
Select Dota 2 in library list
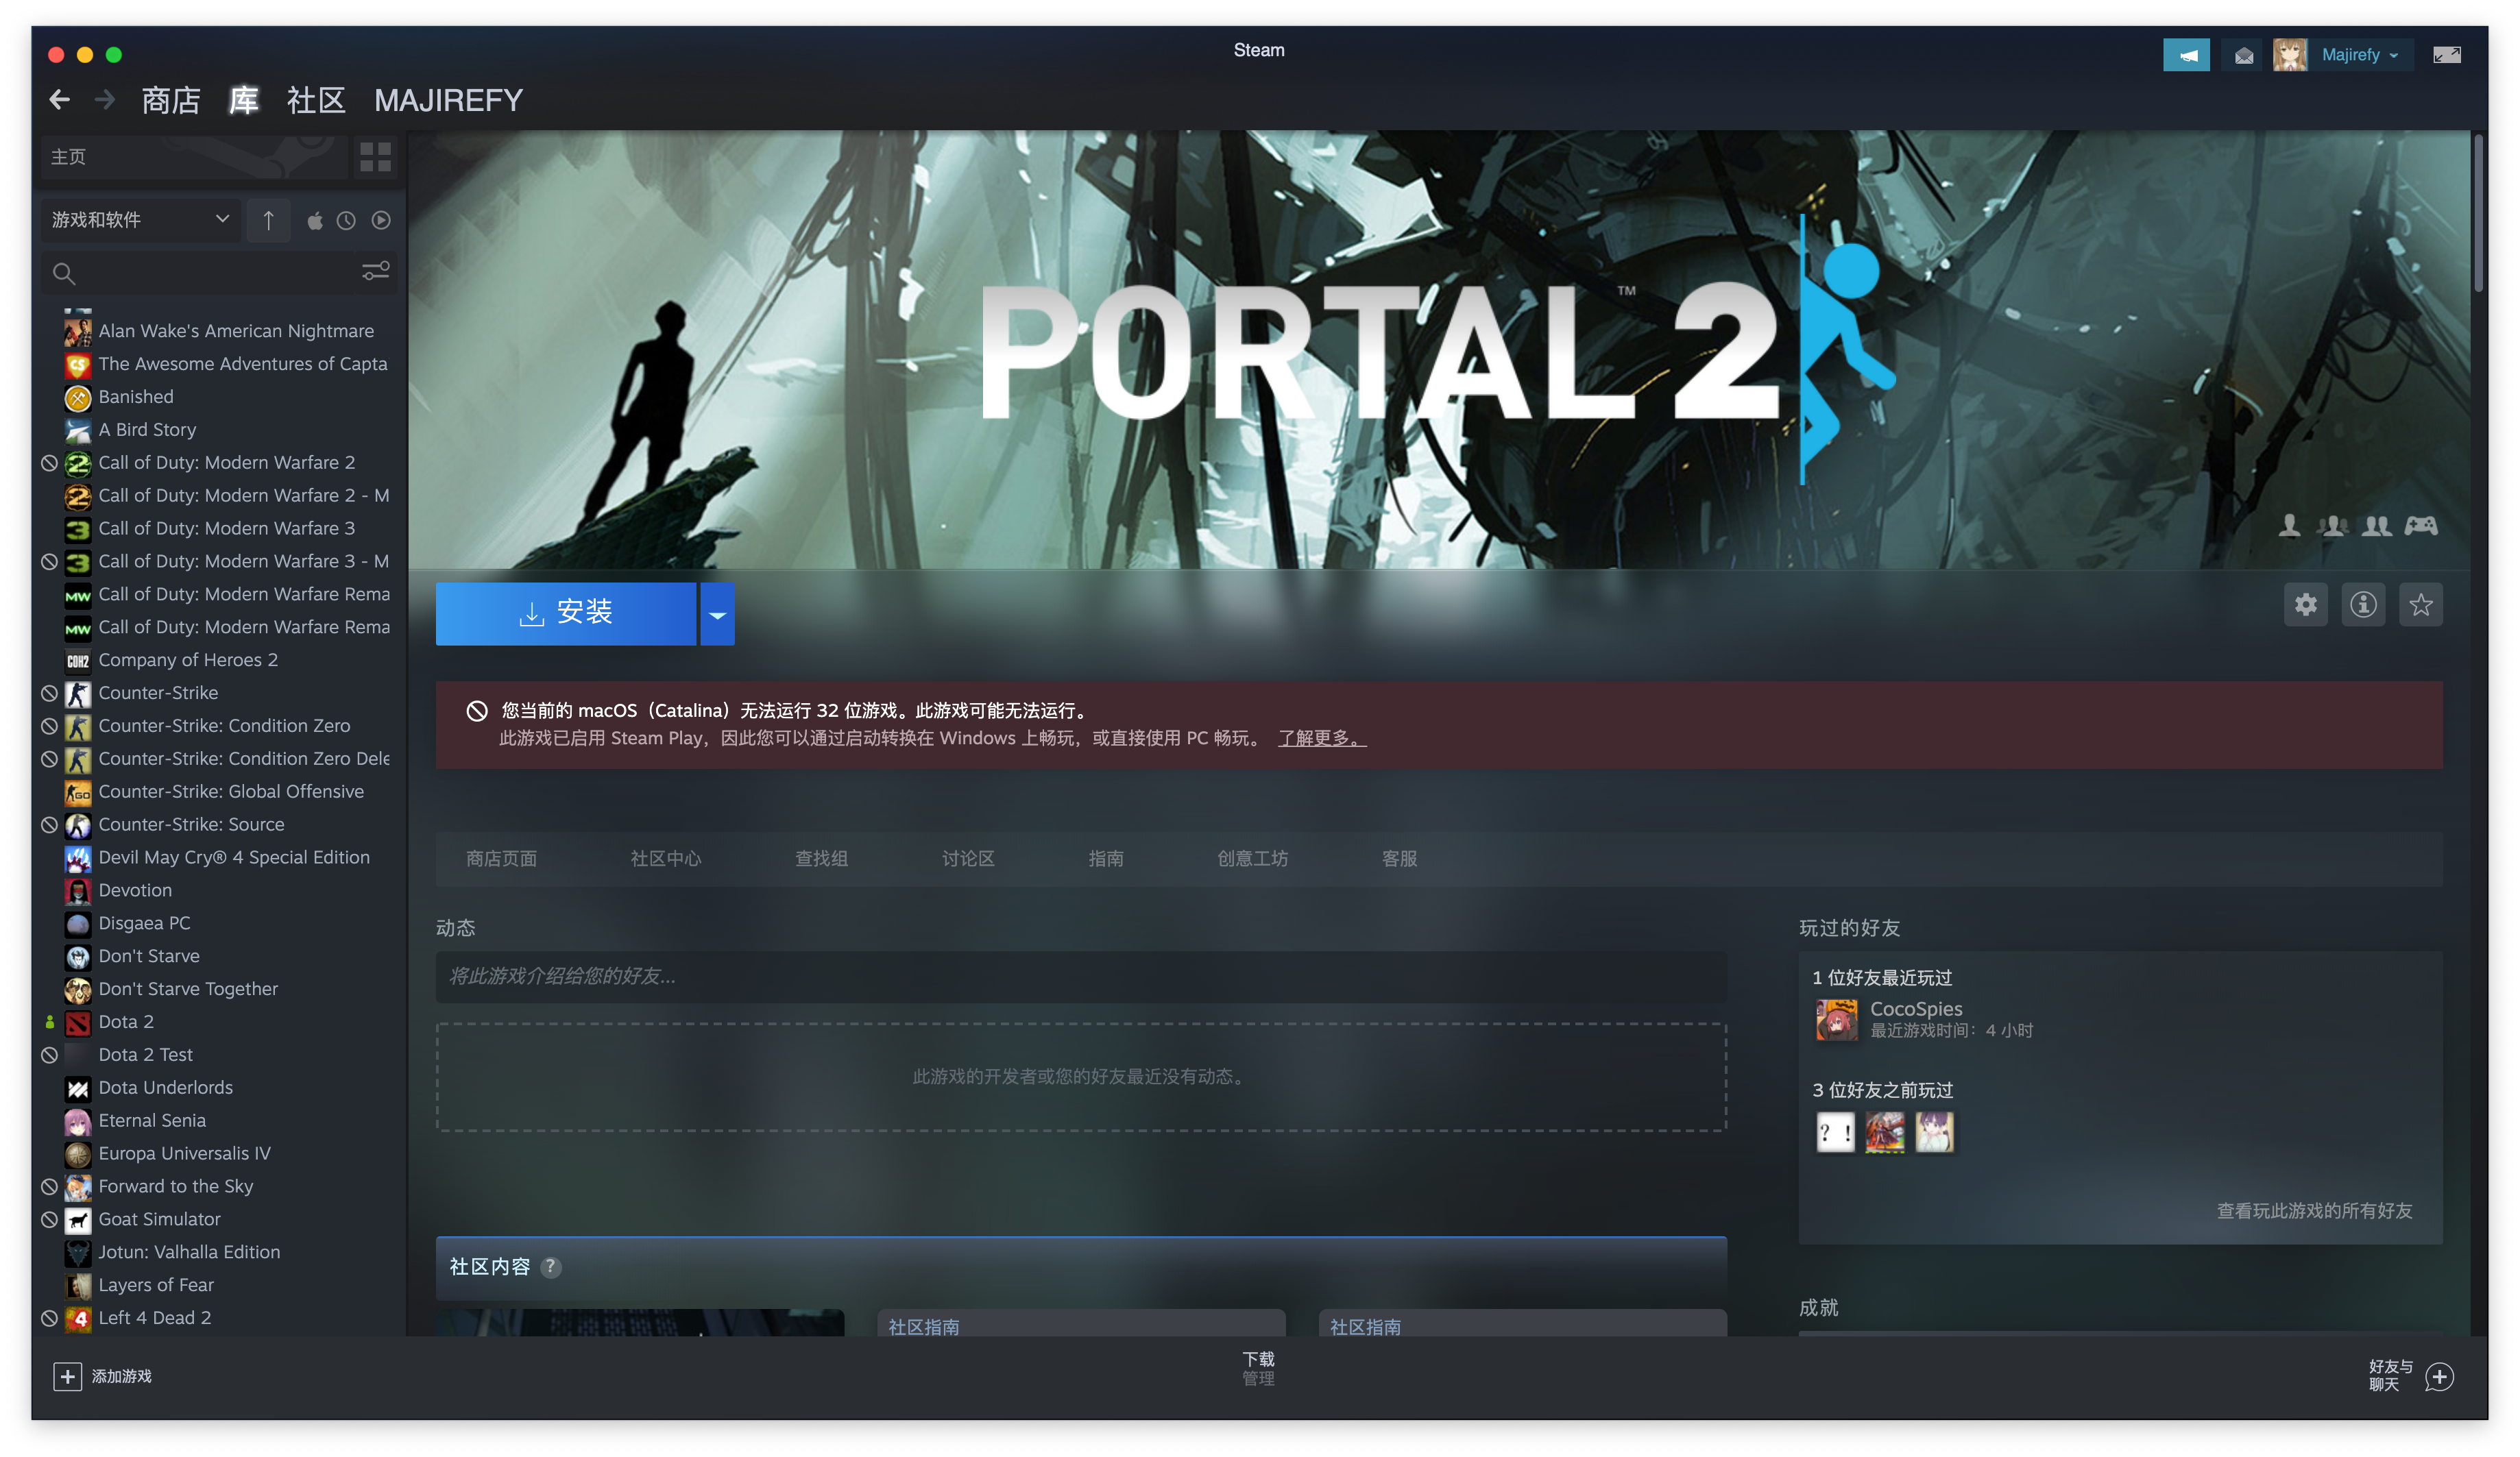(126, 1022)
